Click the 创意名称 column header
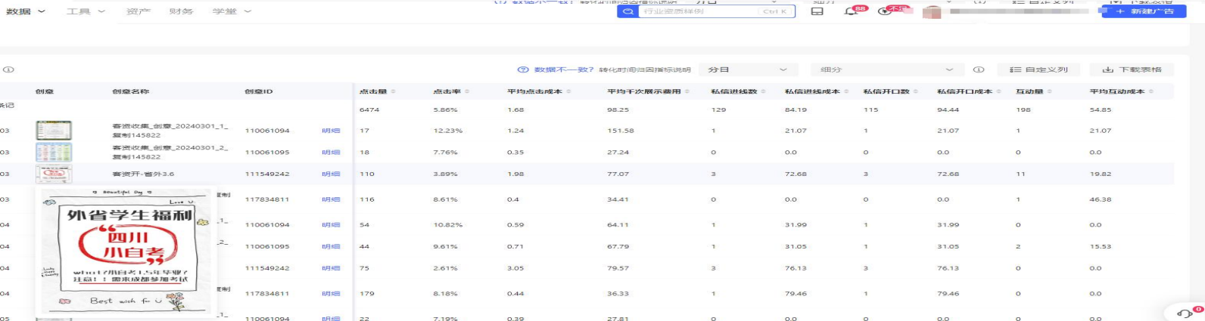Screen dimensions: 1205x321 coord(131,91)
